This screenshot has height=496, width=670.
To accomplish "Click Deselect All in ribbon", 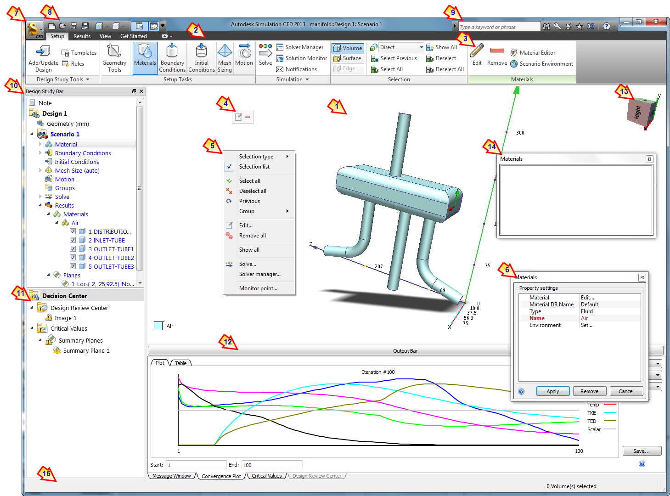I will (445, 69).
